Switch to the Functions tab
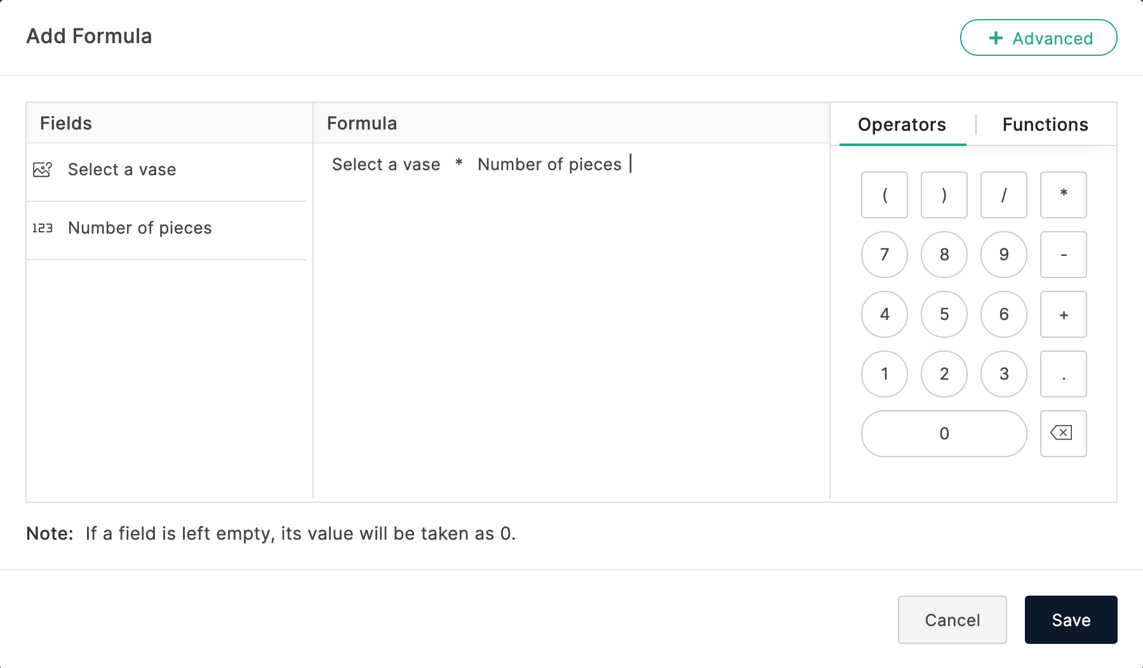Image resolution: width=1143 pixels, height=668 pixels. (1045, 124)
